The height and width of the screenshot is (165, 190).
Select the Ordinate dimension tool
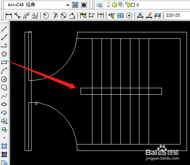(x=35, y=16)
